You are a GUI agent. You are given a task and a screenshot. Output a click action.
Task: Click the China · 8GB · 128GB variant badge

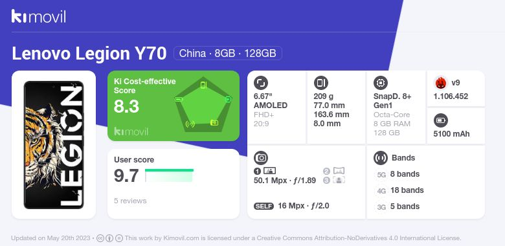[228, 53]
